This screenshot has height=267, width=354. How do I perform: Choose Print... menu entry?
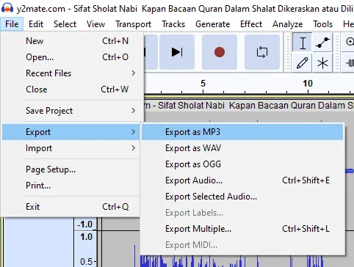(71, 186)
